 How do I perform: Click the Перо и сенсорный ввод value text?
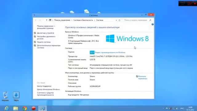pyautogui.click(x=111, y=68)
